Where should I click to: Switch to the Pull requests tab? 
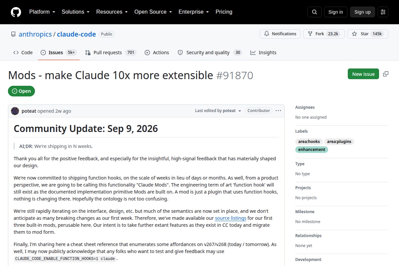tap(111, 53)
